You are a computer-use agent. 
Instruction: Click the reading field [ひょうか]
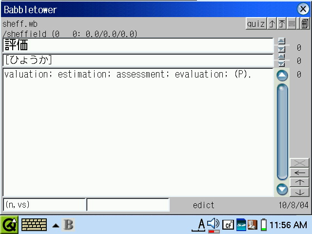138,60
